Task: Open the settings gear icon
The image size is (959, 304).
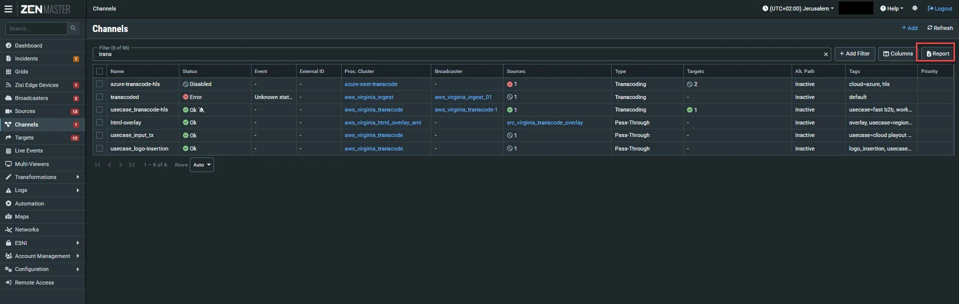Action: 915,8
